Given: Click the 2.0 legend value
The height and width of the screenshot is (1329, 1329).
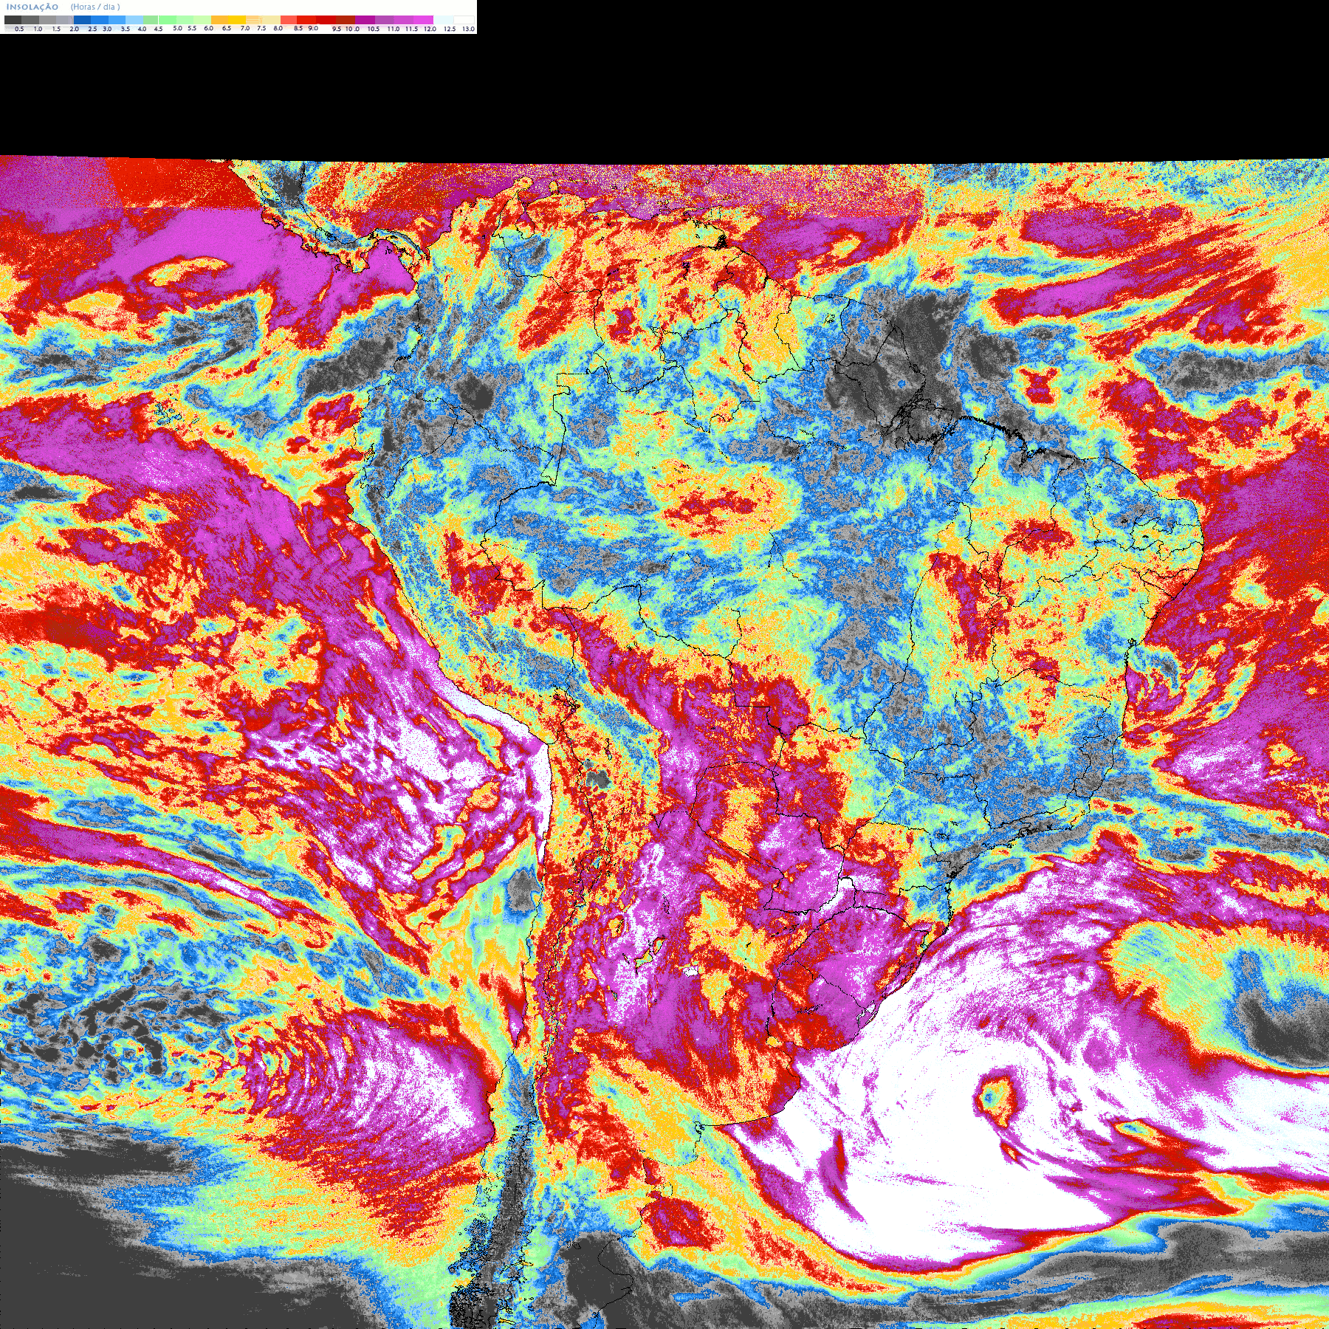Looking at the screenshot, I should pyautogui.click(x=74, y=29).
